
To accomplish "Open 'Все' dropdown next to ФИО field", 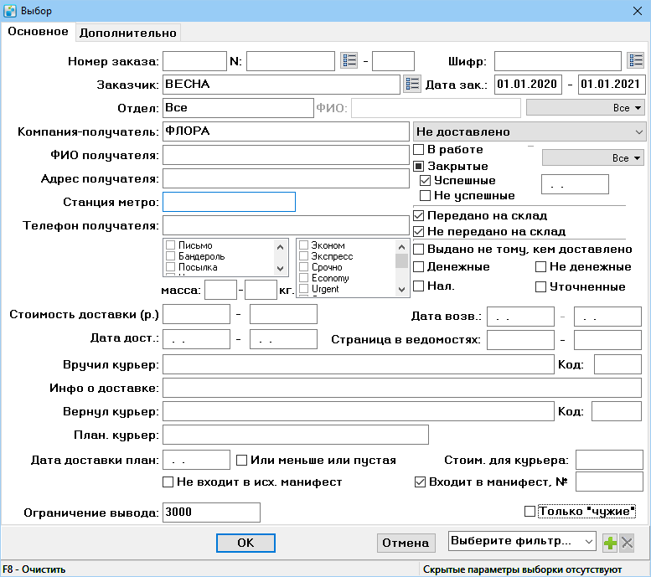I will click(x=586, y=108).
